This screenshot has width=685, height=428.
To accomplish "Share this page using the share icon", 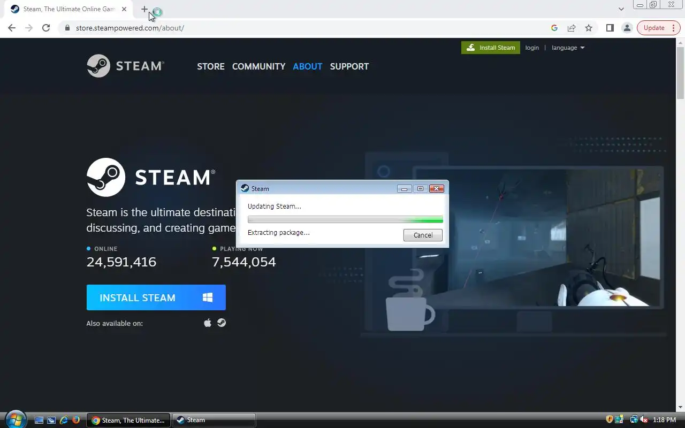I will (x=572, y=28).
